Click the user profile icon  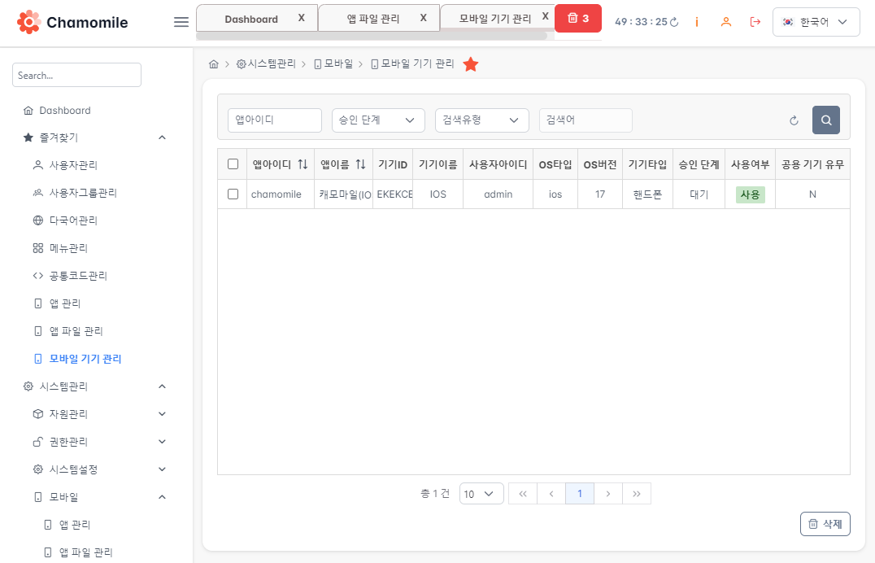(725, 22)
